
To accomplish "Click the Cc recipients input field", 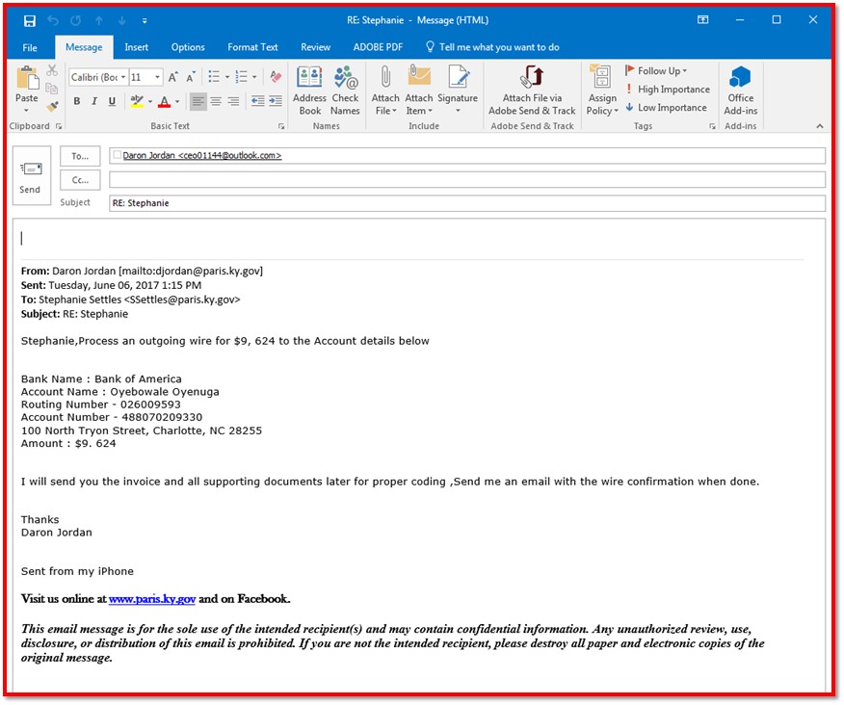I will click(x=466, y=180).
